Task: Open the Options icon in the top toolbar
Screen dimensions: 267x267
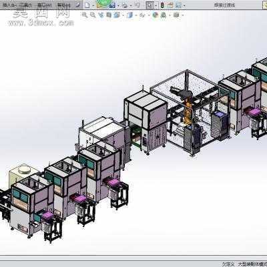Action: [179, 5]
